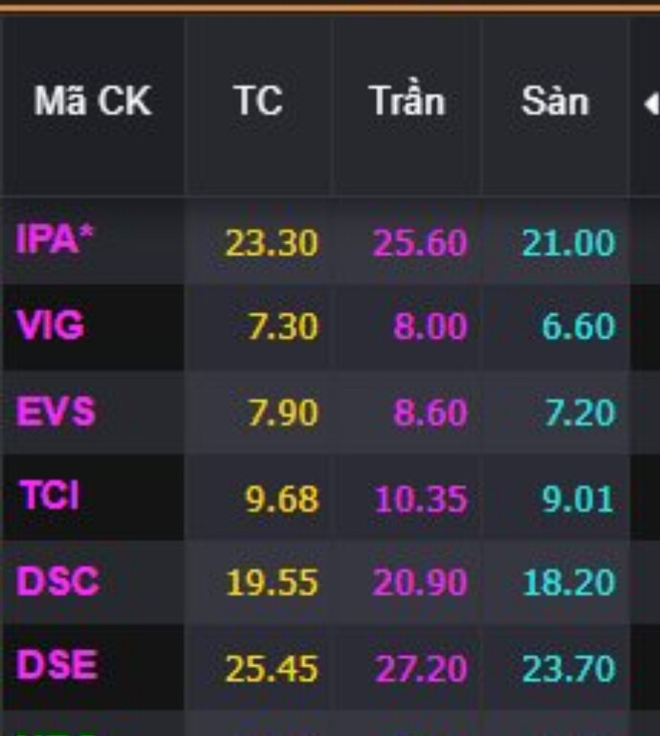The width and height of the screenshot is (660, 736).
Task: Click the TC column header
Action: [257, 101]
